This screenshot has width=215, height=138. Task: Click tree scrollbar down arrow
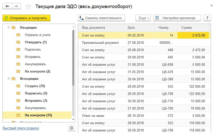point(73,119)
